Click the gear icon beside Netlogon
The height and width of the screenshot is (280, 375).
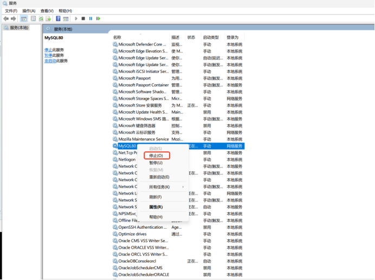pos(115,159)
